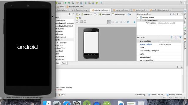Open the SDK Manager toolbar icon

coord(93,3)
